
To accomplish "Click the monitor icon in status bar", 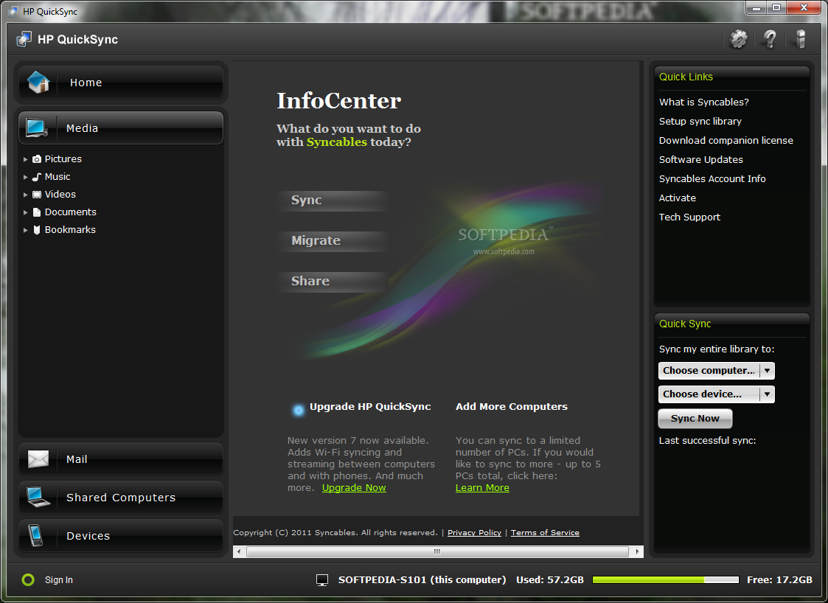I will coord(322,580).
